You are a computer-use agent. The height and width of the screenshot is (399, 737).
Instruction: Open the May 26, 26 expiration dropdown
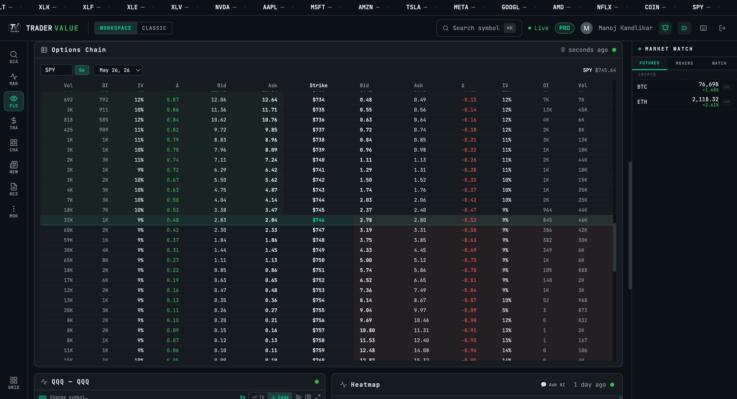click(118, 70)
